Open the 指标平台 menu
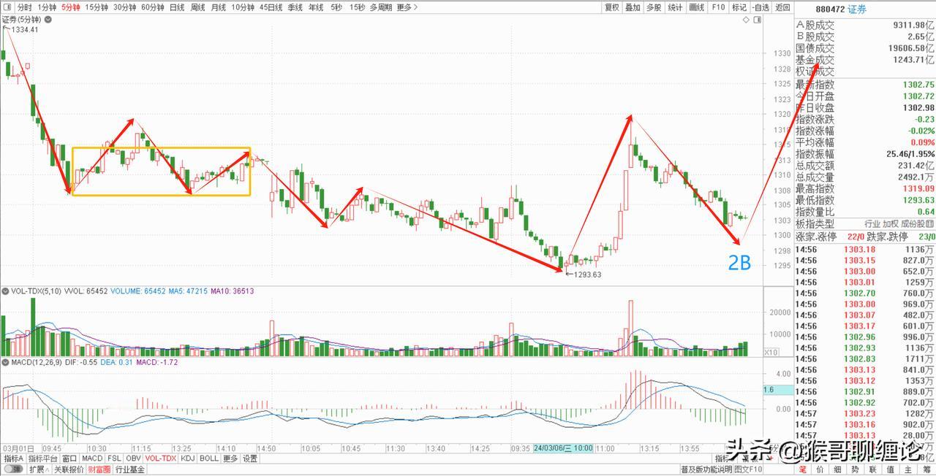 [42, 458]
